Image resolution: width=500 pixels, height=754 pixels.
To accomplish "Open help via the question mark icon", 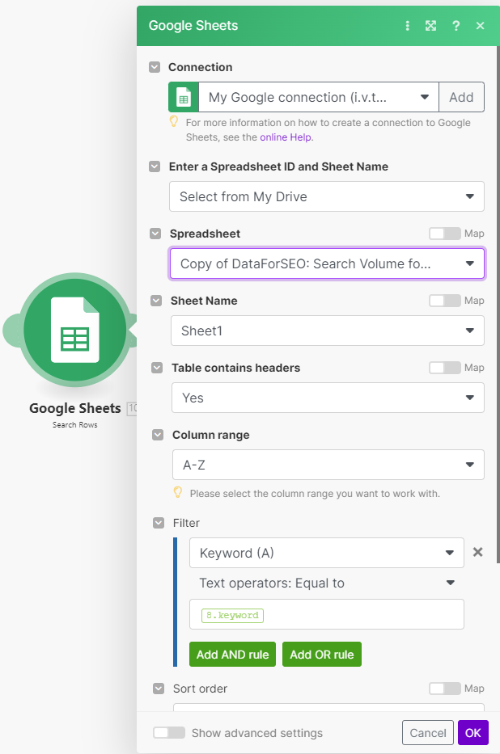I will pos(456,26).
